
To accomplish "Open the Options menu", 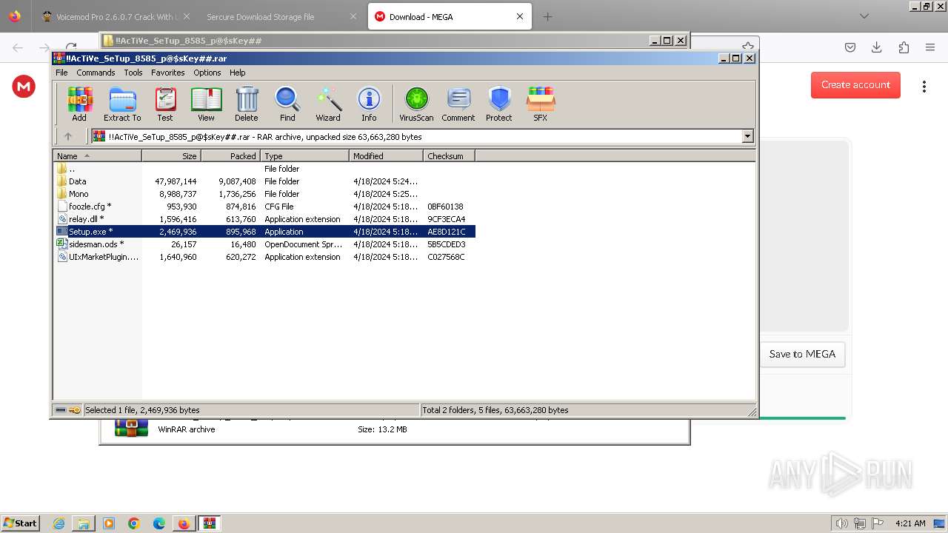I will click(207, 73).
